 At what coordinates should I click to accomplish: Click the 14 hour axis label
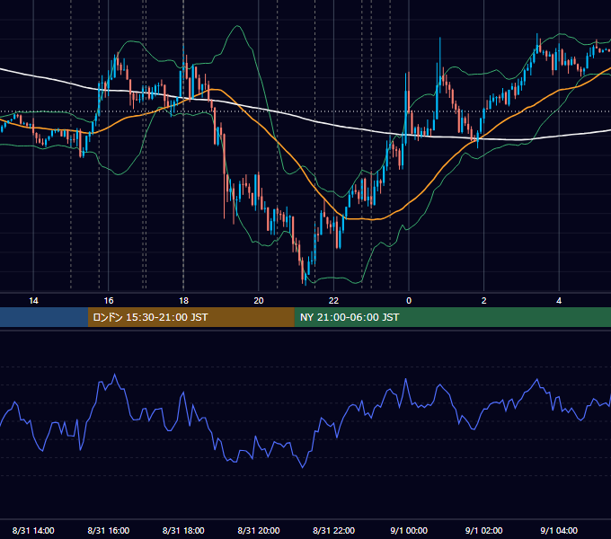pyautogui.click(x=33, y=301)
